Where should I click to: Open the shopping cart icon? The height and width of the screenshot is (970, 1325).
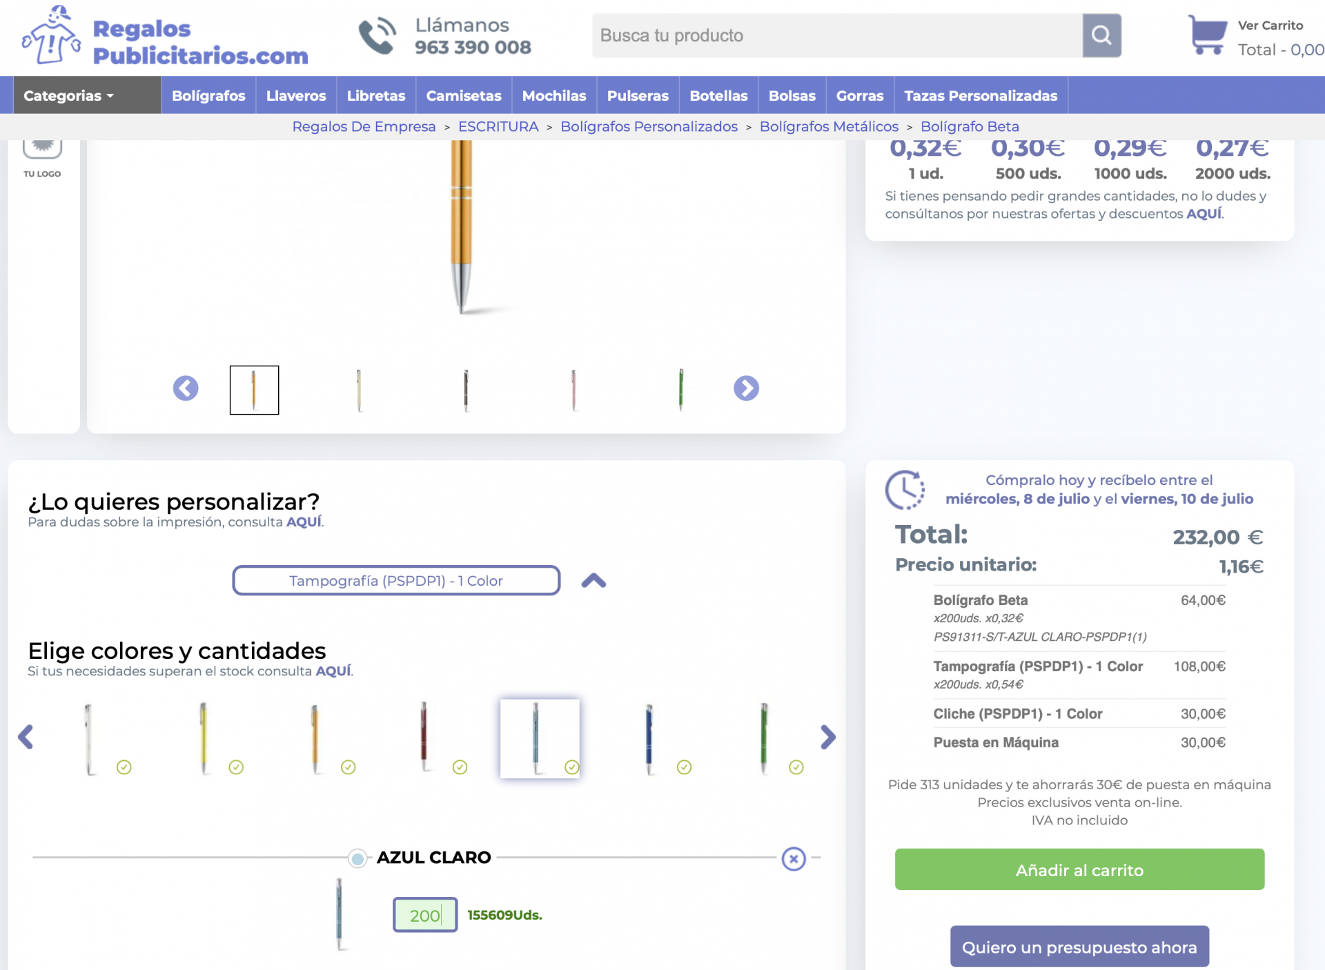click(1207, 35)
